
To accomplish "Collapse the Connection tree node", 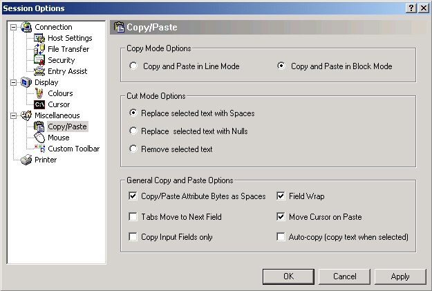I will (x=14, y=27).
